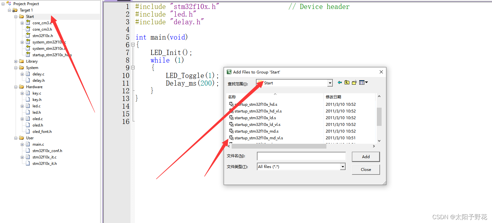Close the Add Files to Group dialog with X
492x223 pixels.
point(381,72)
